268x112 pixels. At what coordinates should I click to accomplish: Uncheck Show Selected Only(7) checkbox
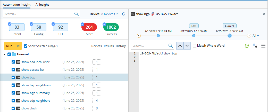coord(26,46)
